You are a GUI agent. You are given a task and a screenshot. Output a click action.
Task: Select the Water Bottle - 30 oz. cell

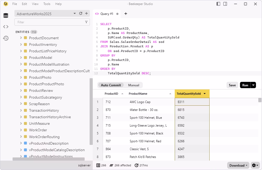(x=151, y=110)
